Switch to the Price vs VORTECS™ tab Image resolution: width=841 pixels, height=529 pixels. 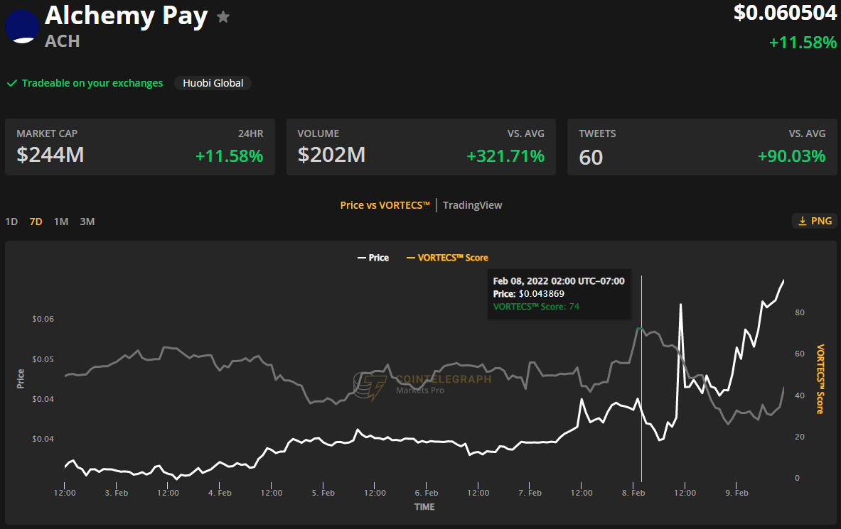pos(385,205)
